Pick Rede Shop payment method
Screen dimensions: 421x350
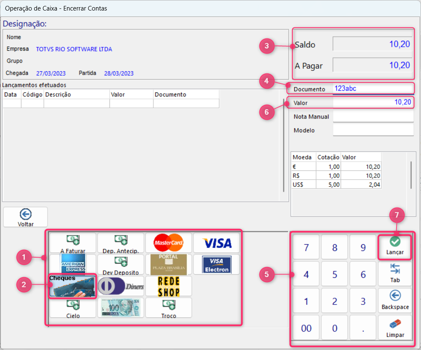tap(169, 286)
